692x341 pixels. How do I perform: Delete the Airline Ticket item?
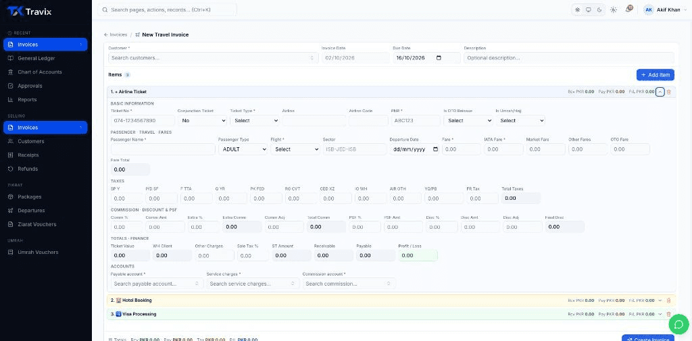(668, 92)
